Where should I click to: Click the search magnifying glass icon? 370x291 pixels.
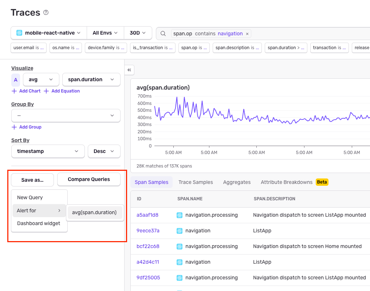tap(163, 33)
